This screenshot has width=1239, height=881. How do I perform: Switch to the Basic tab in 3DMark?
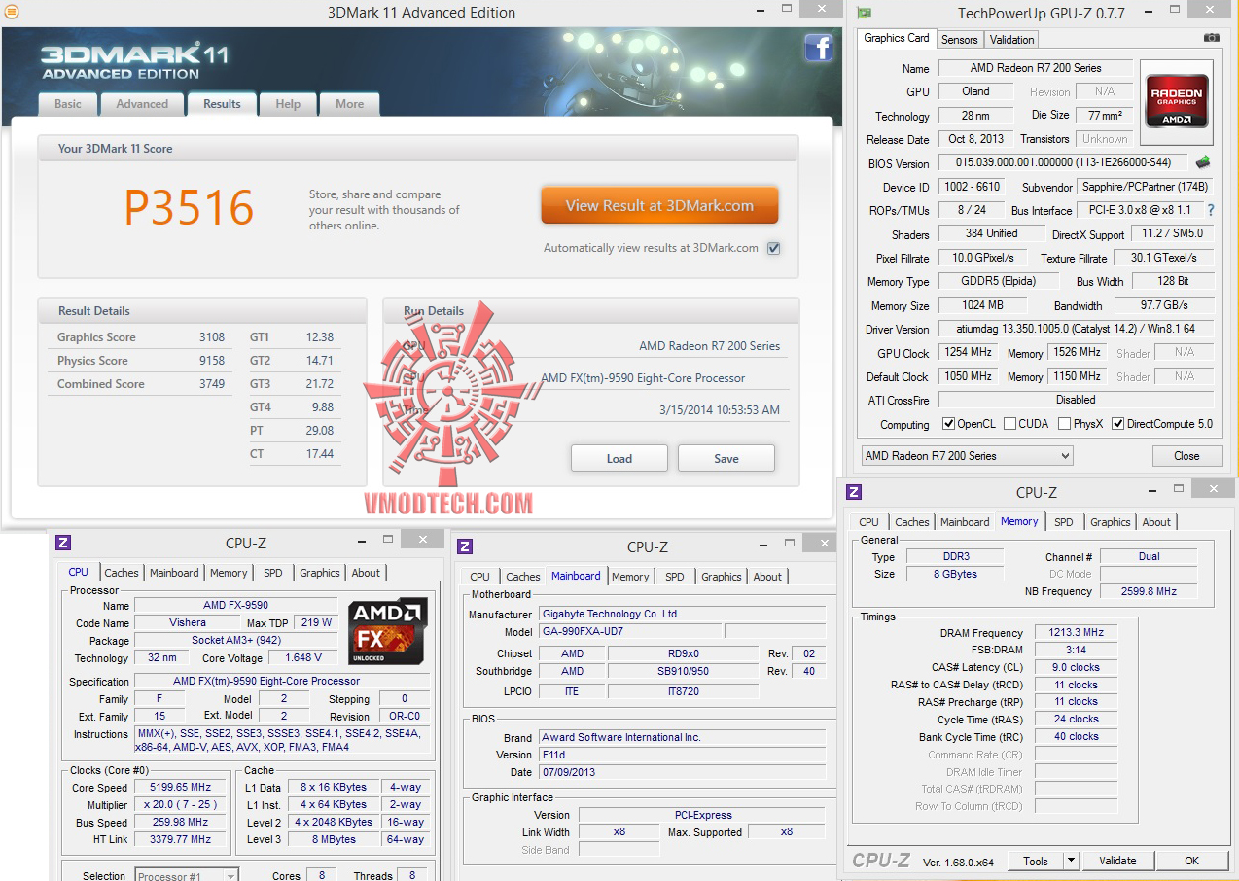(68, 104)
